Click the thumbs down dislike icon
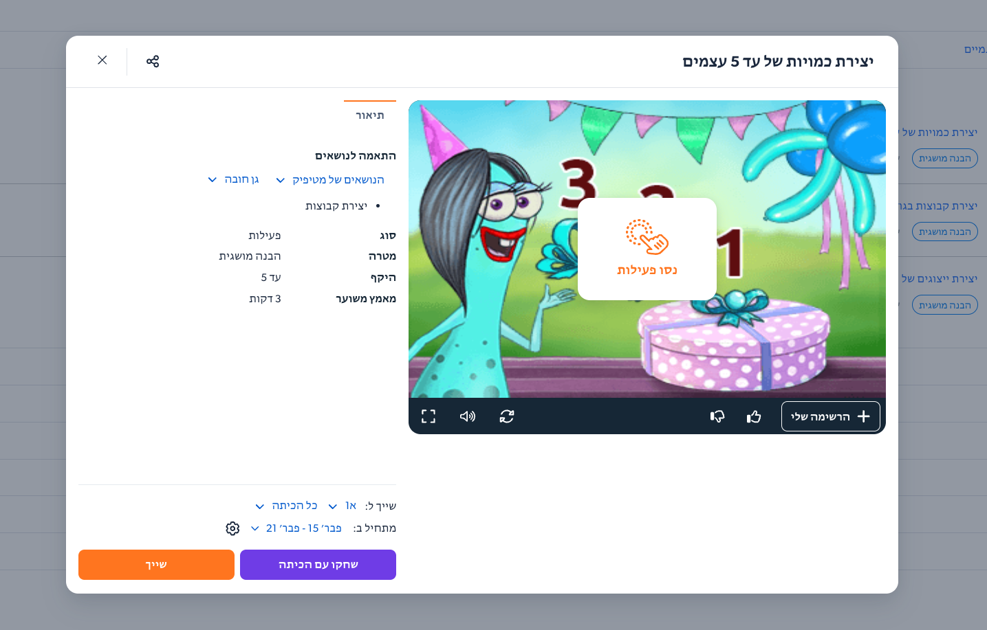This screenshot has width=987, height=630. click(717, 416)
